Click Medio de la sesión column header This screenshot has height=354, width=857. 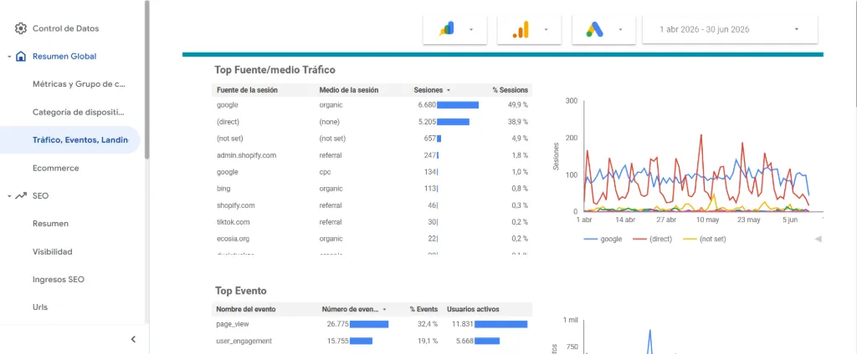[349, 90]
